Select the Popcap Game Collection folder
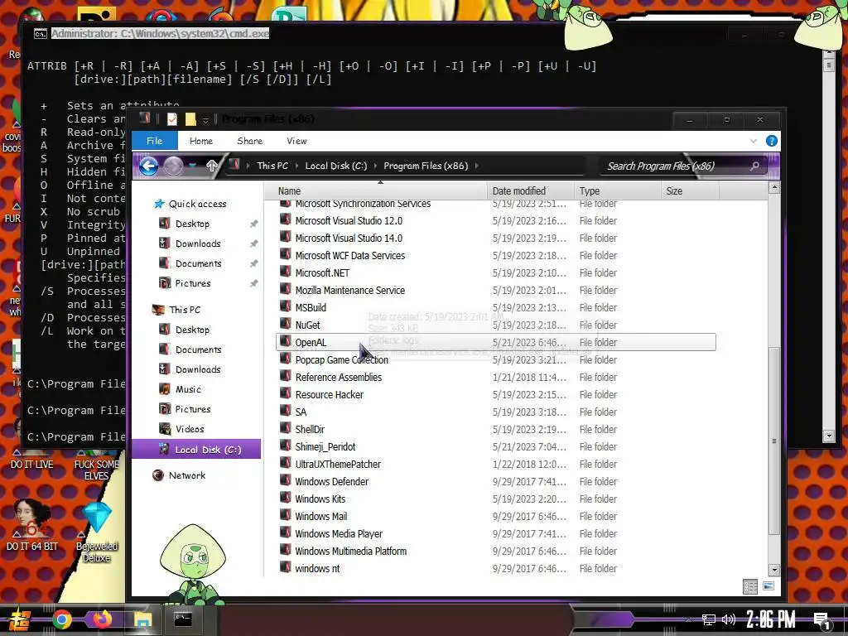 click(342, 359)
